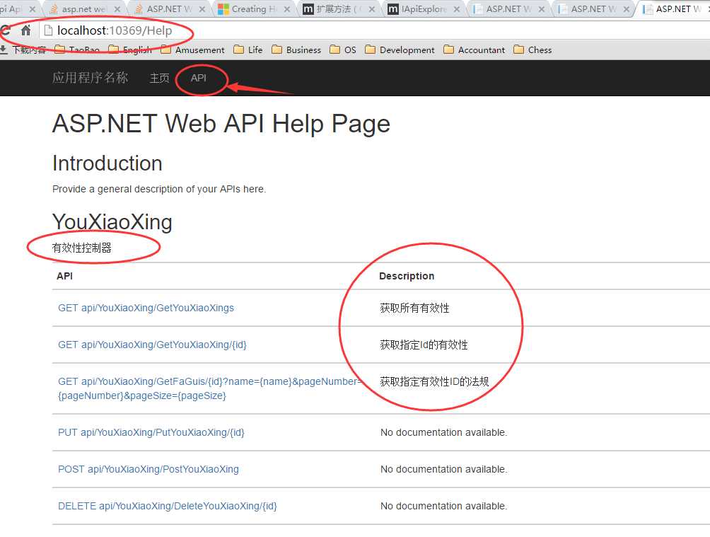Click the ASP.NET Web API Help Page title
The height and width of the screenshot is (537, 710).
221,124
